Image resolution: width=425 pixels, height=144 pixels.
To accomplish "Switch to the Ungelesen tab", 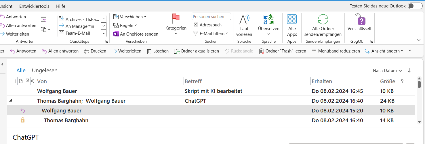I will tap(45, 70).
